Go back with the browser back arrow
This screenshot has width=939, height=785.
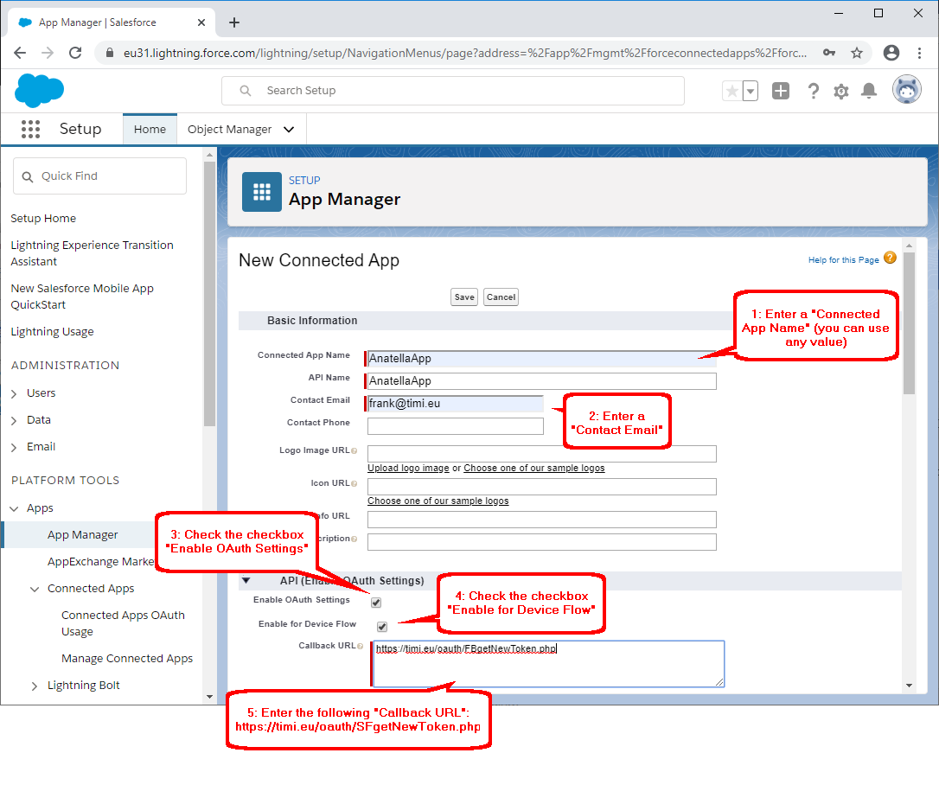pyautogui.click(x=20, y=53)
